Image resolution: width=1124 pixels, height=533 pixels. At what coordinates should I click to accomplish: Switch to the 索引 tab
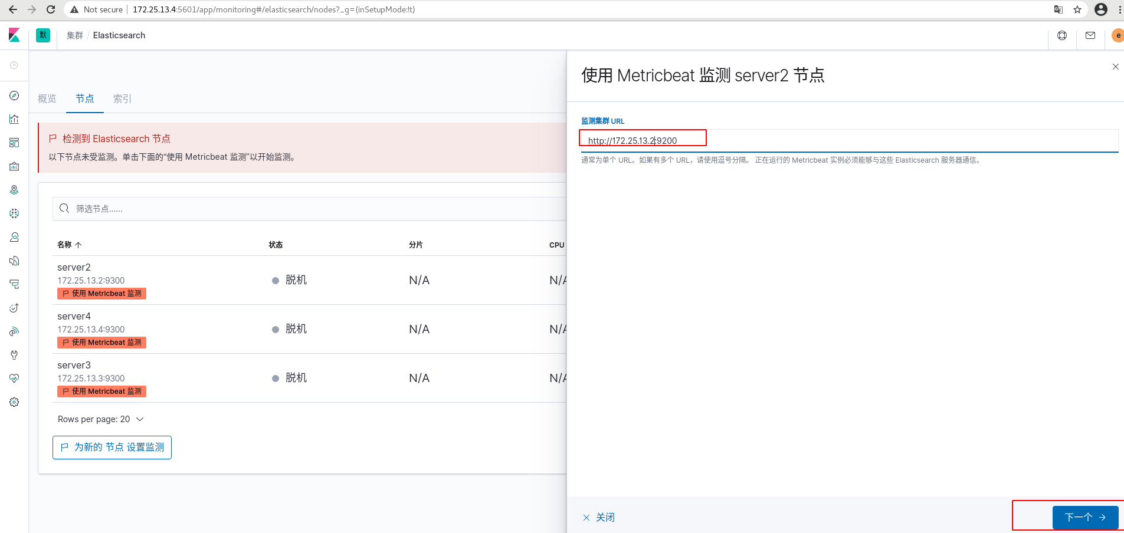(123, 98)
